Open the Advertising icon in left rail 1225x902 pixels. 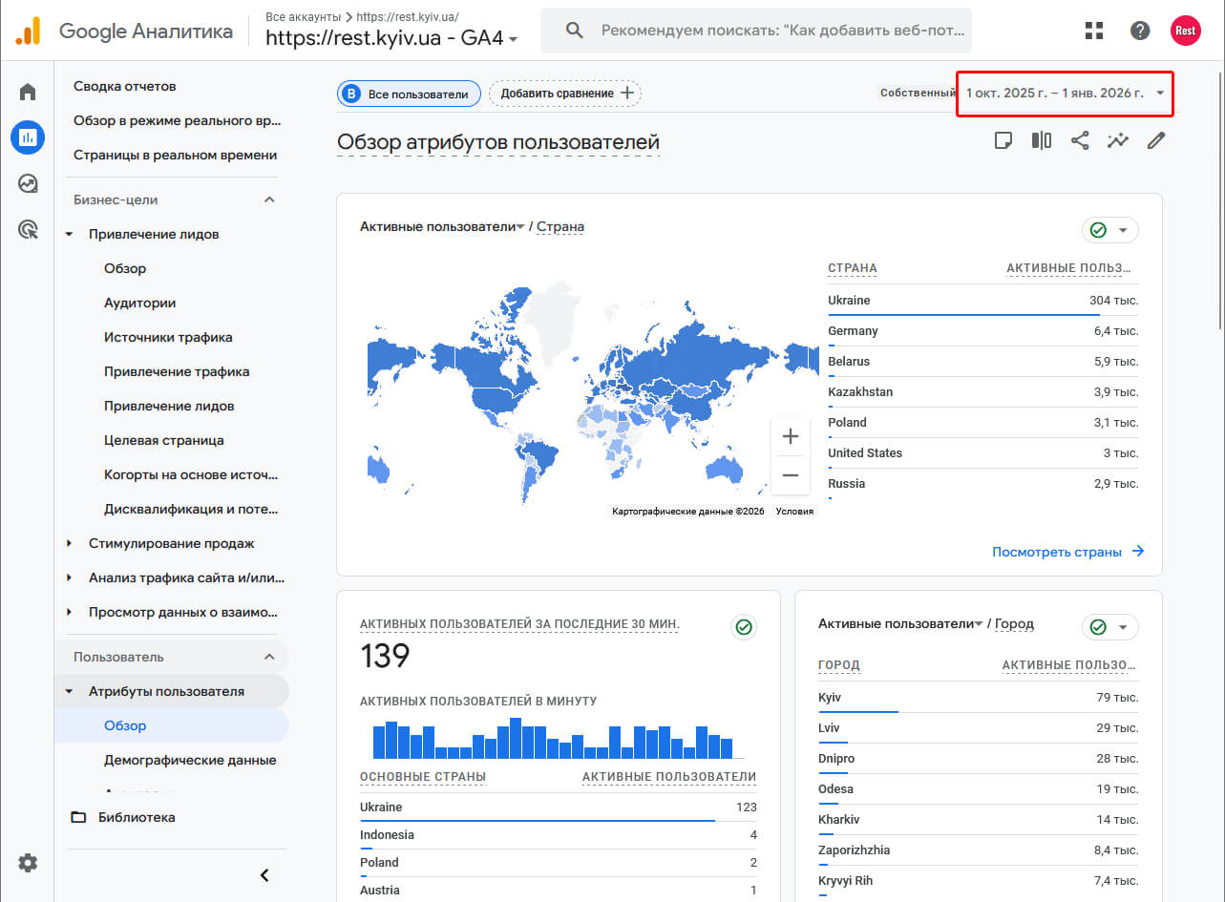tap(28, 229)
